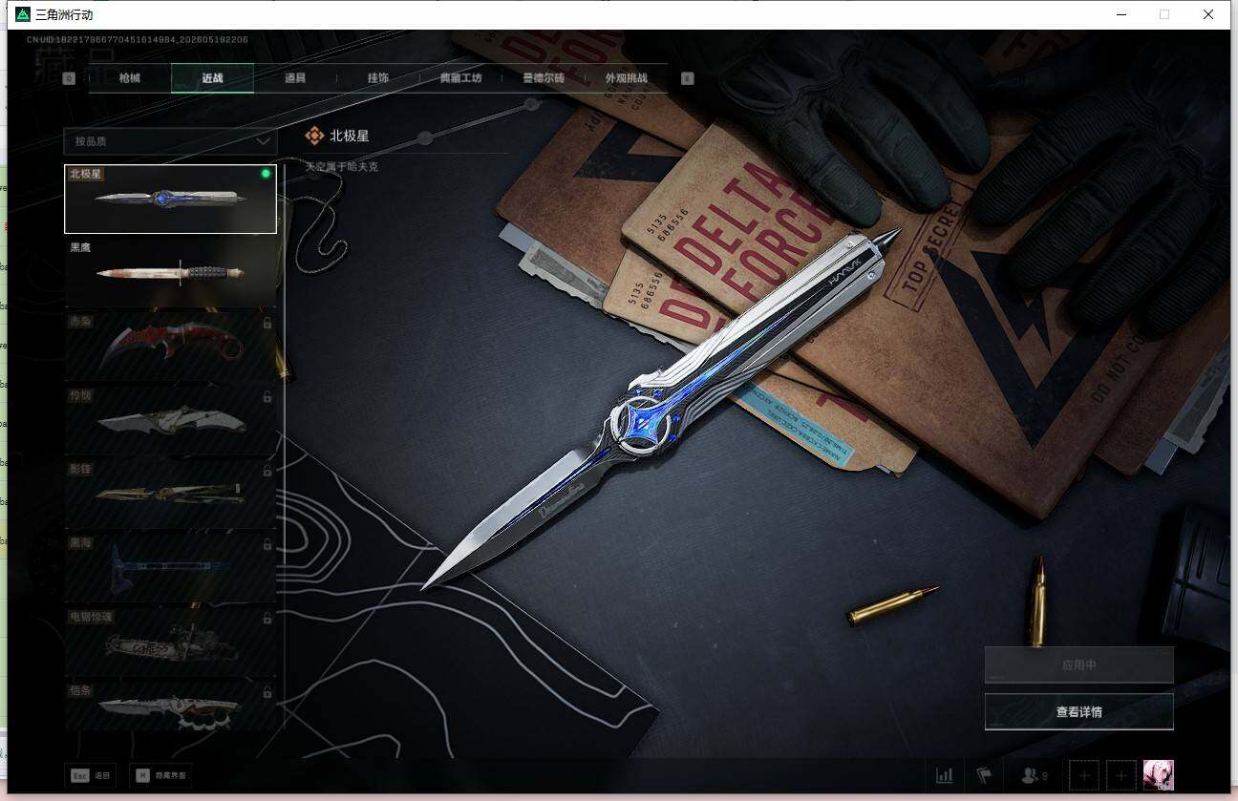Image resolution: width=1238 pixels, height=801 pixels.
Task: Click the E next-tab key icon
Action: tap(687, 78)
